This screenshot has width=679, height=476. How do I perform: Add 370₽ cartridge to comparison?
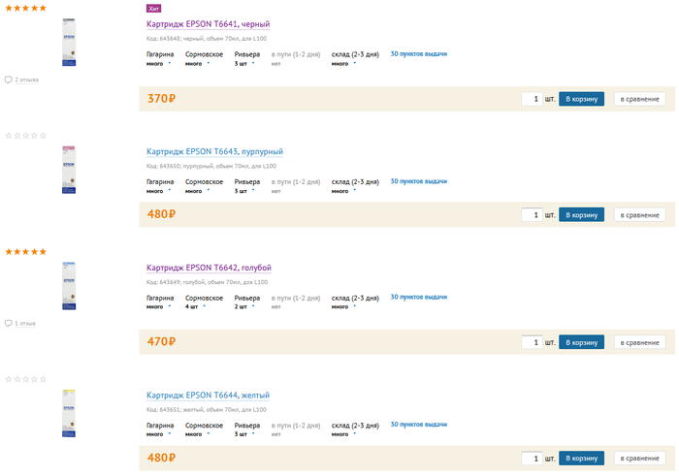pos(639,99)
